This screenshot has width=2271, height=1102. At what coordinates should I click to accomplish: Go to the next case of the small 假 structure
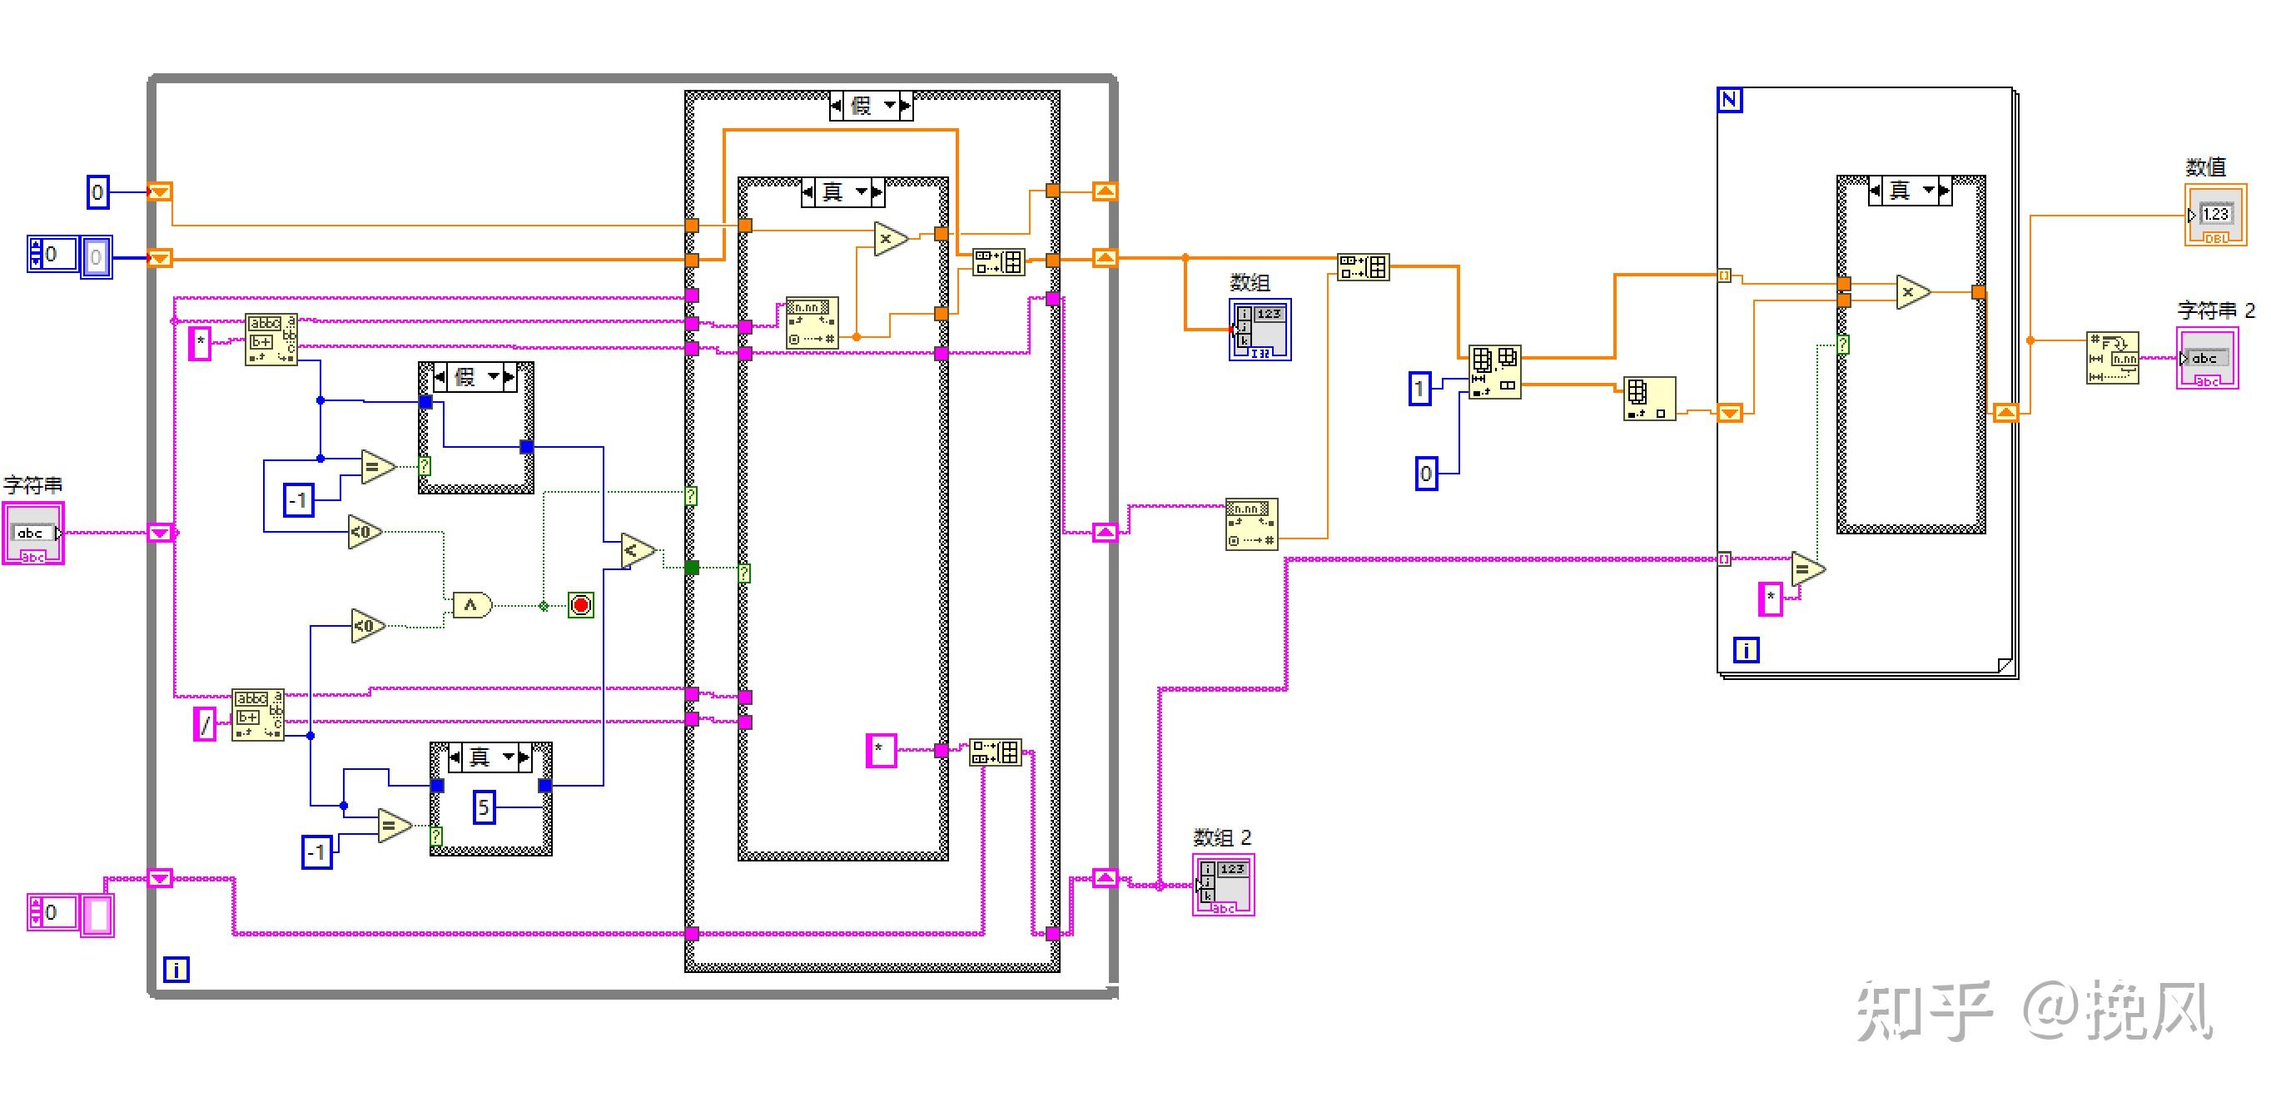[x=509, y=377]
